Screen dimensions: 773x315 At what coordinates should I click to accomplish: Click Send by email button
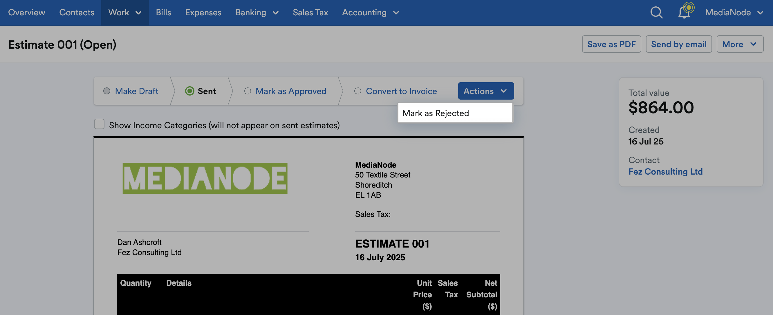[x=678, y=44]
